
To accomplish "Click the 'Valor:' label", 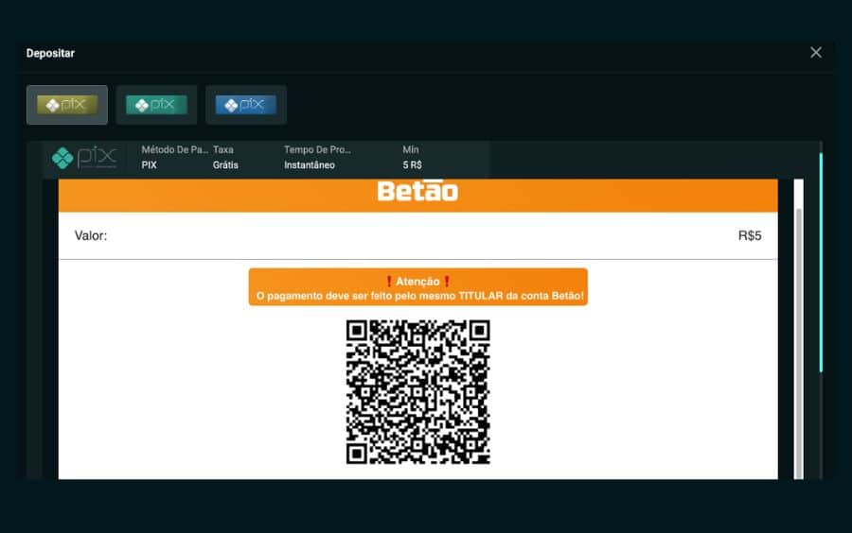I will (x=91, y=236).
